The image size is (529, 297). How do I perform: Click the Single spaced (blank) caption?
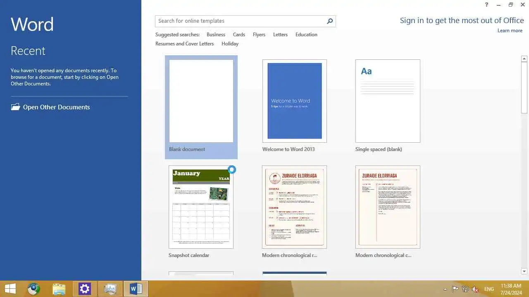[379, 149]
